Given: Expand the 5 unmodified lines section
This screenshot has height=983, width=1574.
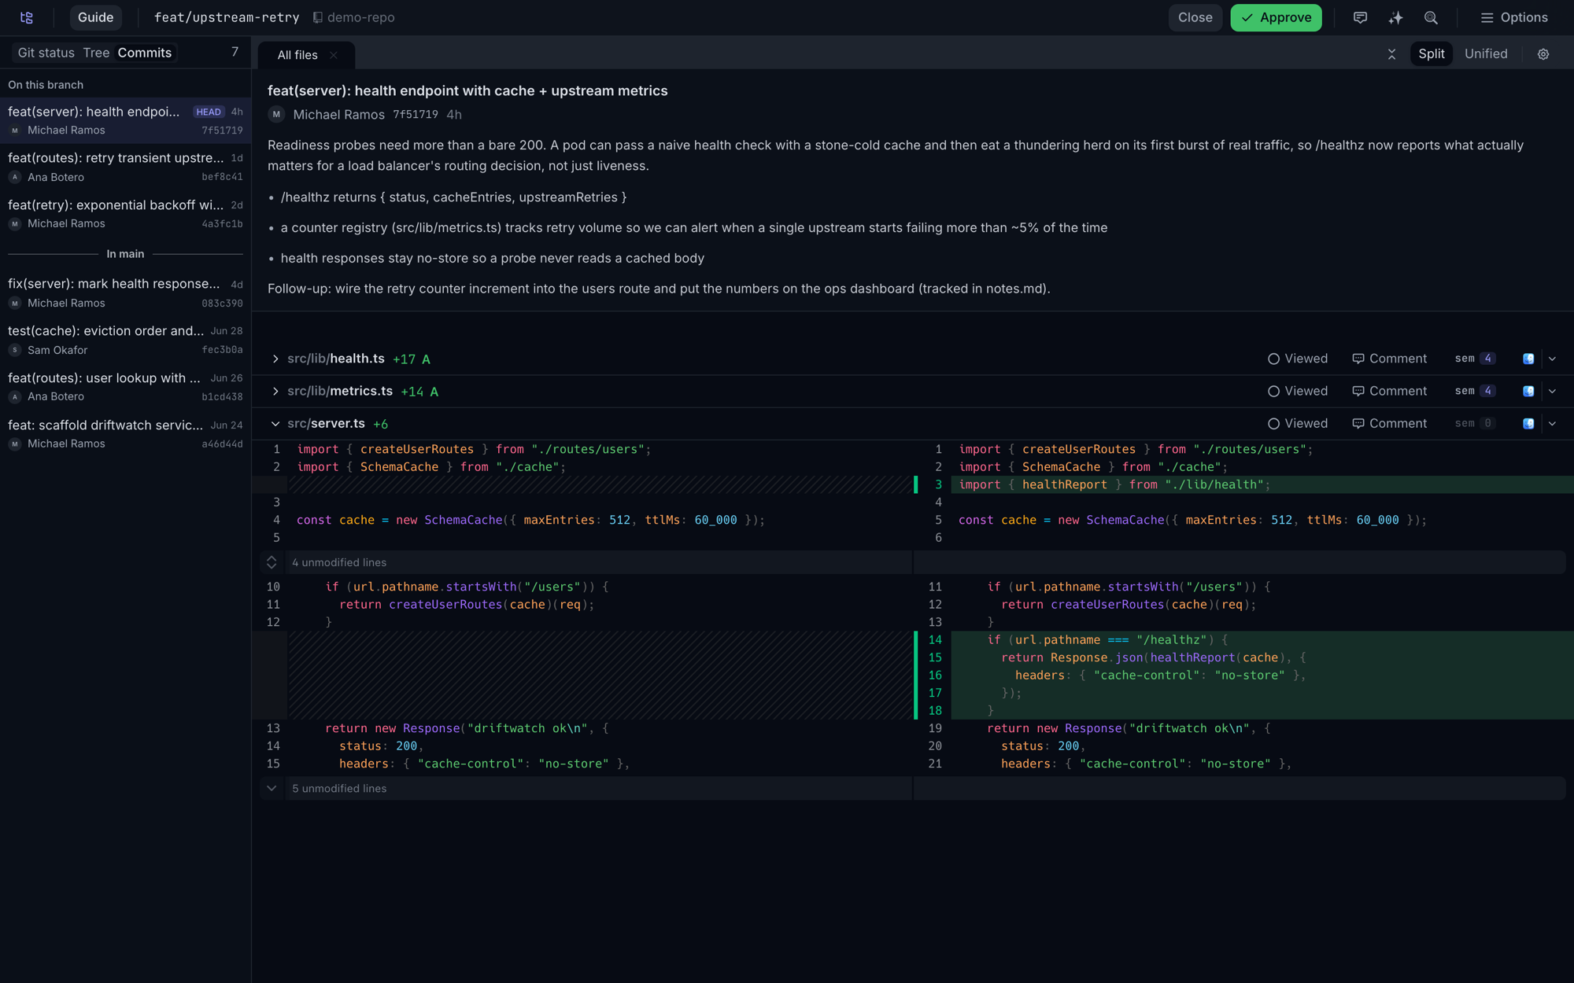Looking at the screenshot, I should 272,788.
